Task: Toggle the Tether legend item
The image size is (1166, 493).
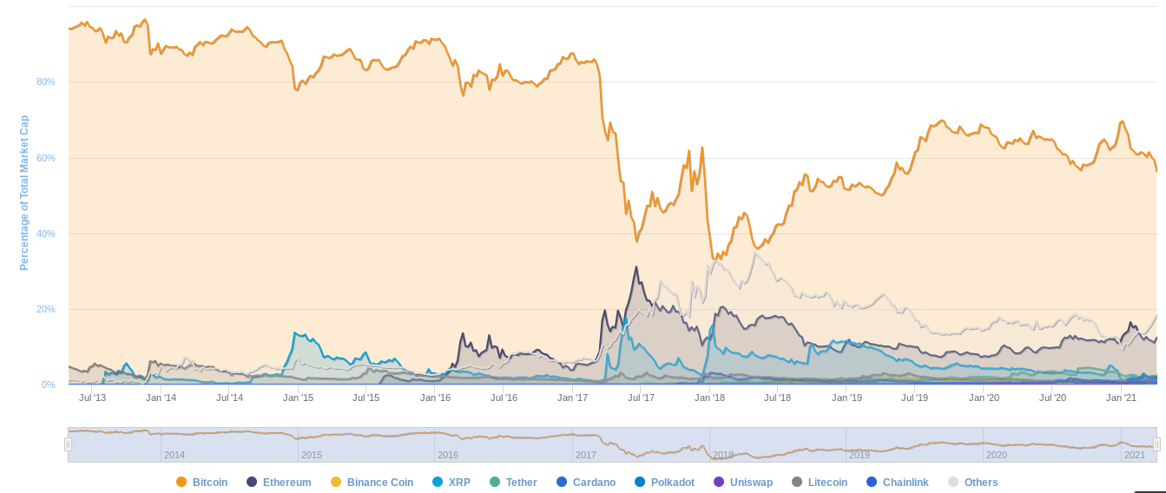Action: coord(513,483)
